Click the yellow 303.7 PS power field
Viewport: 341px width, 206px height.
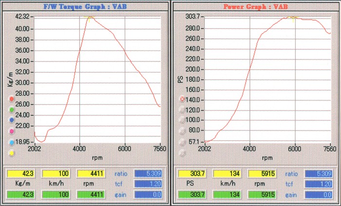click(191, 174)
